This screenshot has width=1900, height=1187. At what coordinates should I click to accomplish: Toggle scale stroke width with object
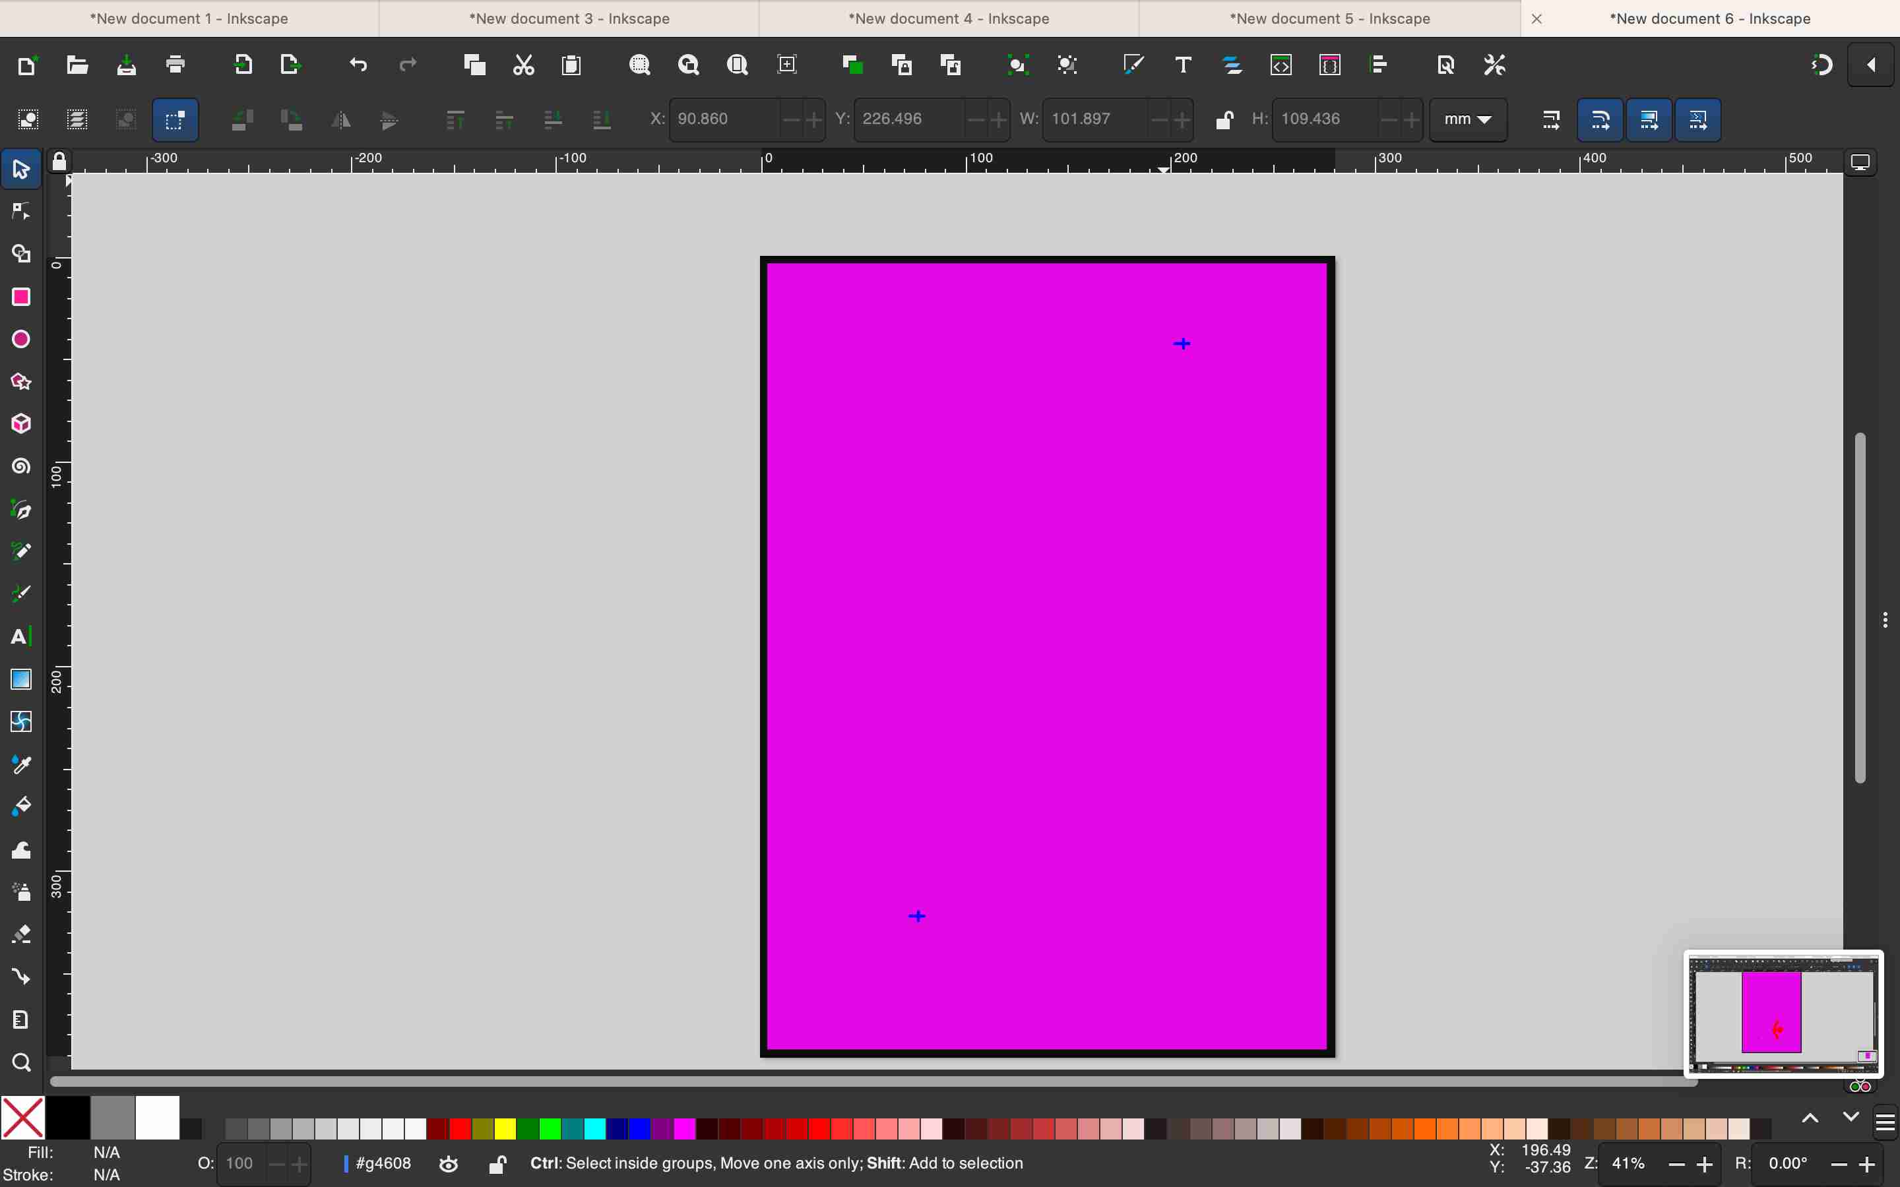pyautogui.click(x=1550, y=119)
